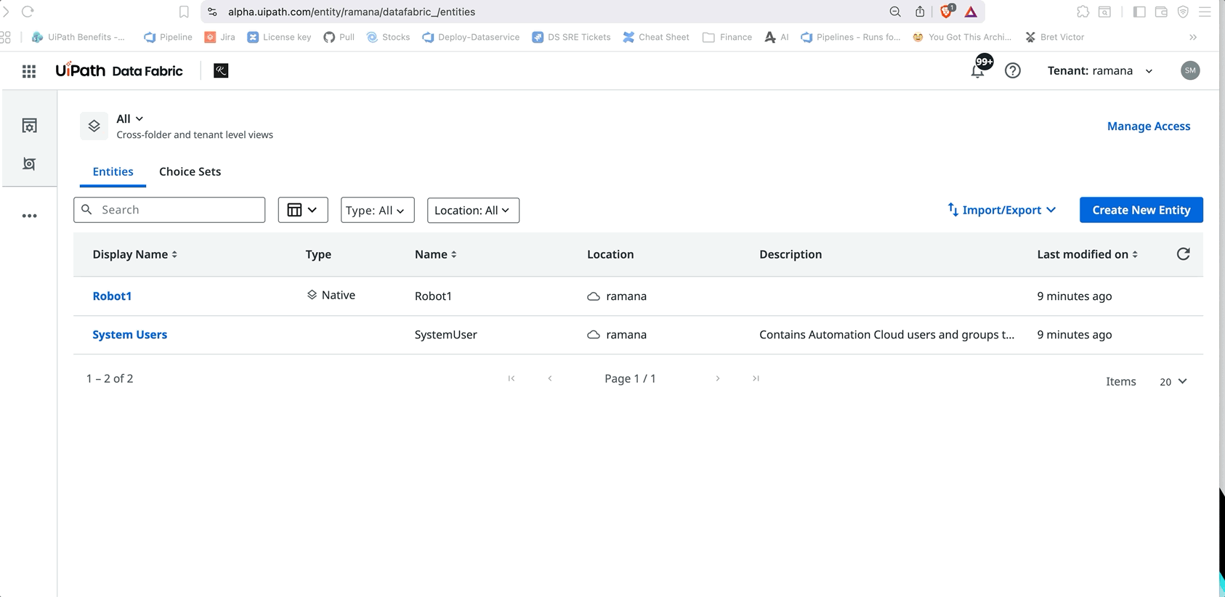The image size is (1225, 597).
Task: Sort by Display Name column
Action: coord(135,254)
